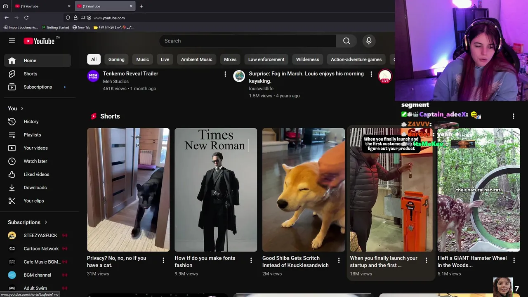Select the Gaming filter chip
The image size is (528, 297).
point(116,59)
